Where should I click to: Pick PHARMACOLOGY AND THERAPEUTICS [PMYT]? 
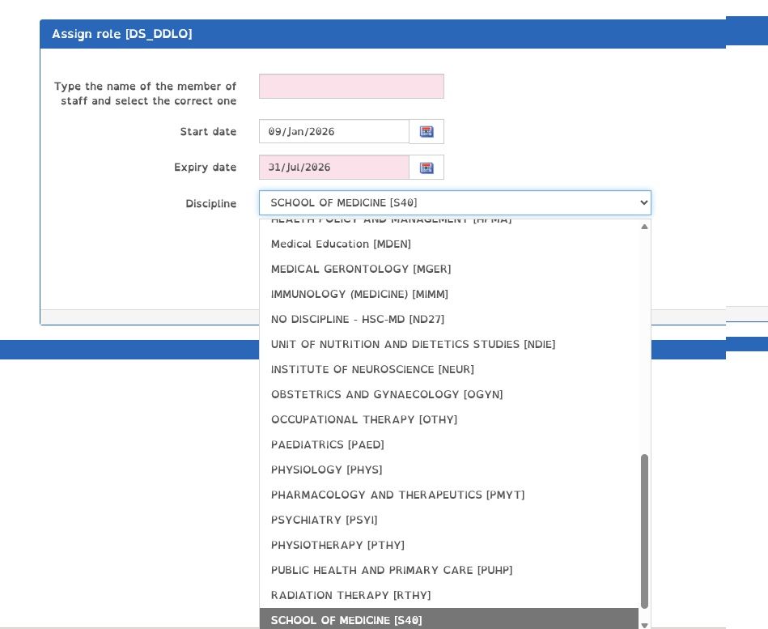[x=398, y=495]
